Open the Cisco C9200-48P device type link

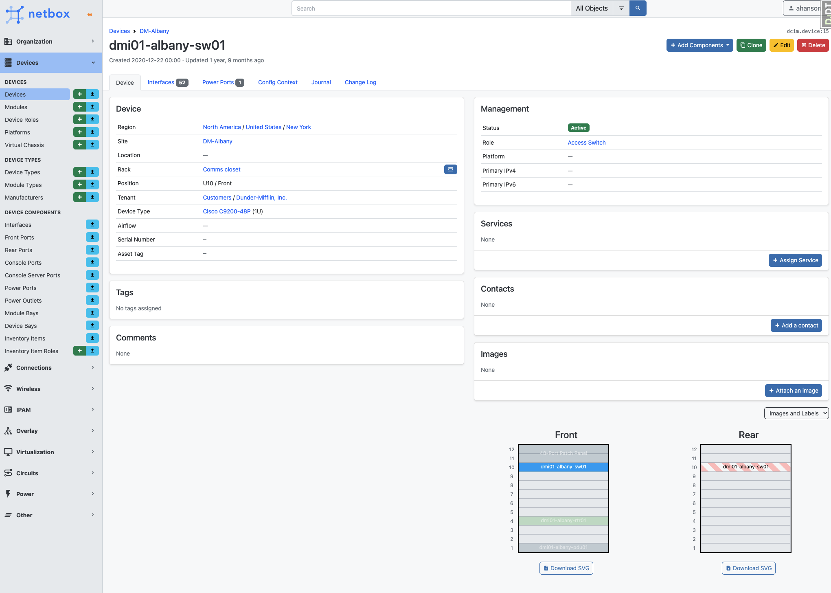pyautogui.click(x=227, y=211)
